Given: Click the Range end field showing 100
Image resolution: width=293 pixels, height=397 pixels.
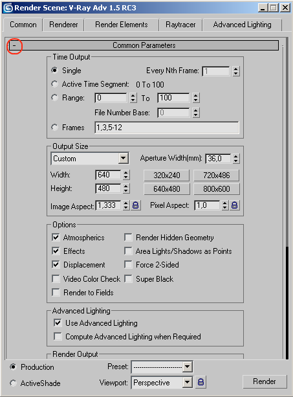Looking at the screenshot, I should (173, 98).
